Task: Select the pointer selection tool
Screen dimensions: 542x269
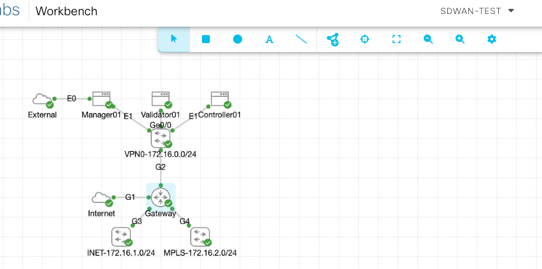Action: coord(174,39)
